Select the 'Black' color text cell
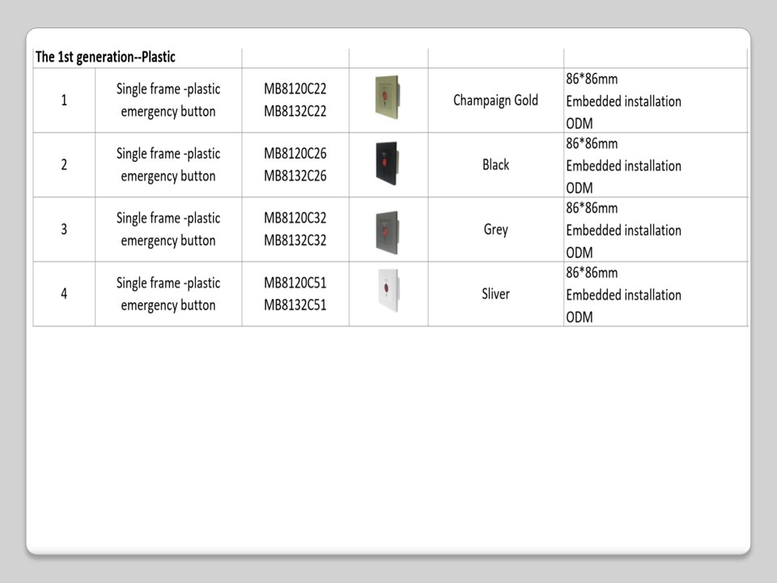Viewport: 777px width, 583px height. point(495,165)
